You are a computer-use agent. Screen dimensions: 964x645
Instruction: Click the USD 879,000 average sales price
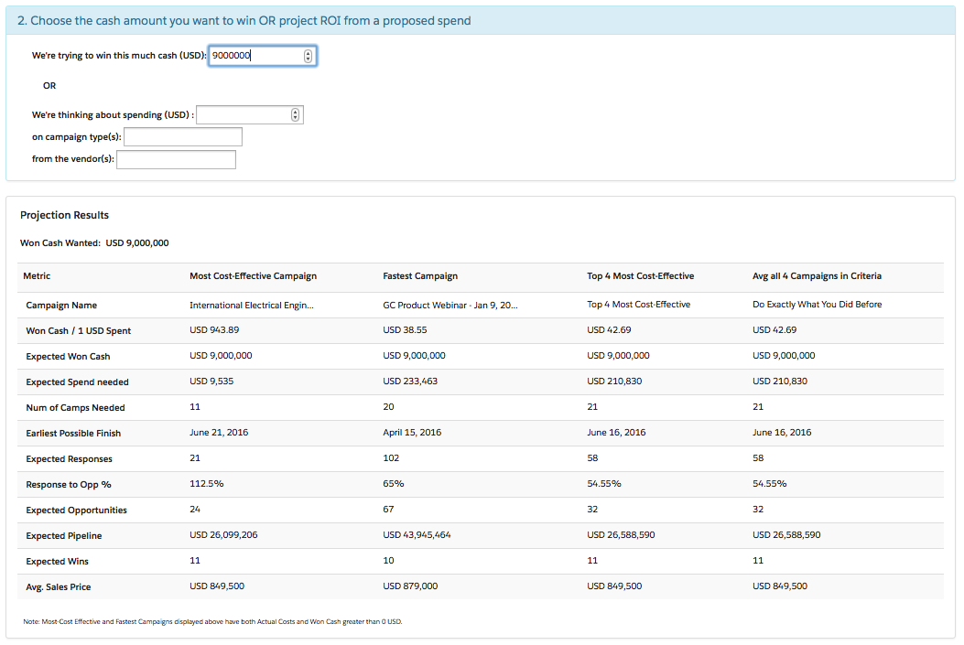(410, 586)
